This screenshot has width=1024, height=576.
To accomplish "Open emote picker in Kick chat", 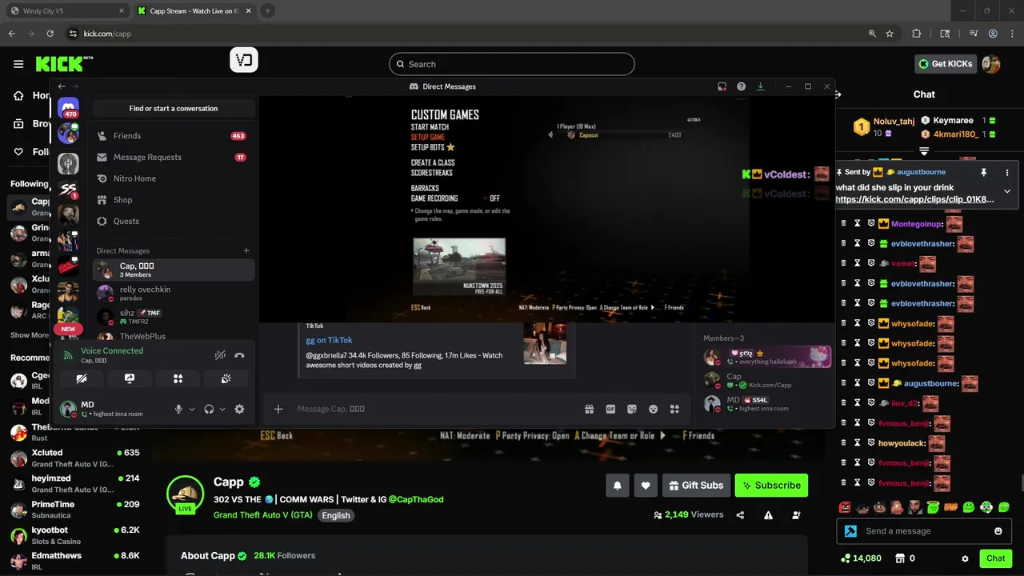I will 998,531.
